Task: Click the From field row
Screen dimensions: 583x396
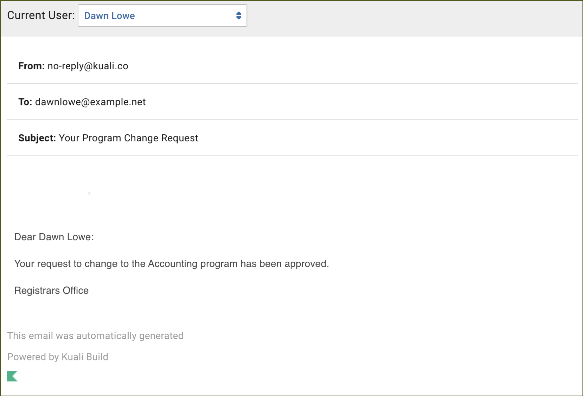Action: click(73, 66)
